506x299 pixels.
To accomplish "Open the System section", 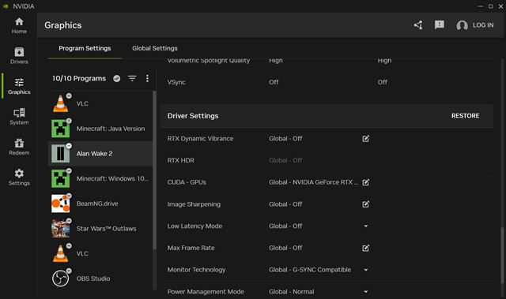I will pos(19,117).
